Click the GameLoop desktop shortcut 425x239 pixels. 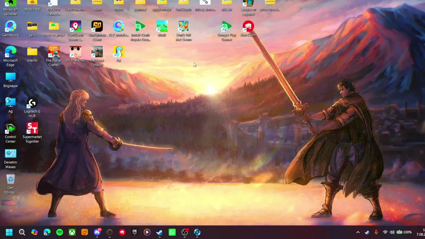[11, 29]
